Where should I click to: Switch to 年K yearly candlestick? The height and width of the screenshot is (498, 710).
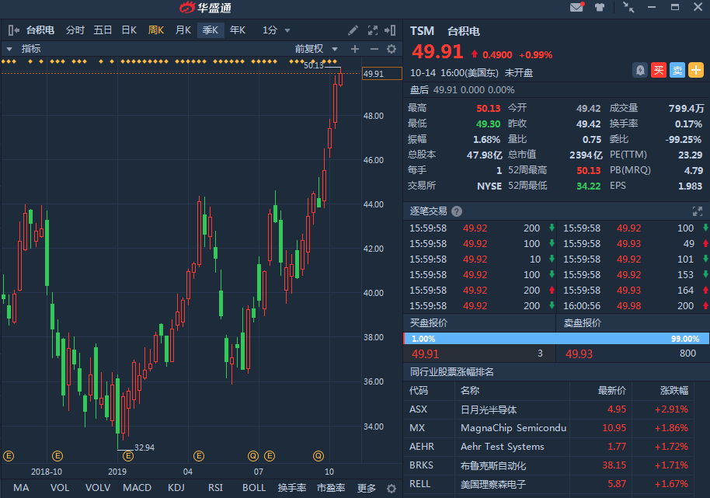pos(238,30)
